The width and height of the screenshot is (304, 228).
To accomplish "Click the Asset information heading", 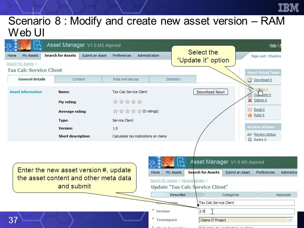I will tap(26, 92).
